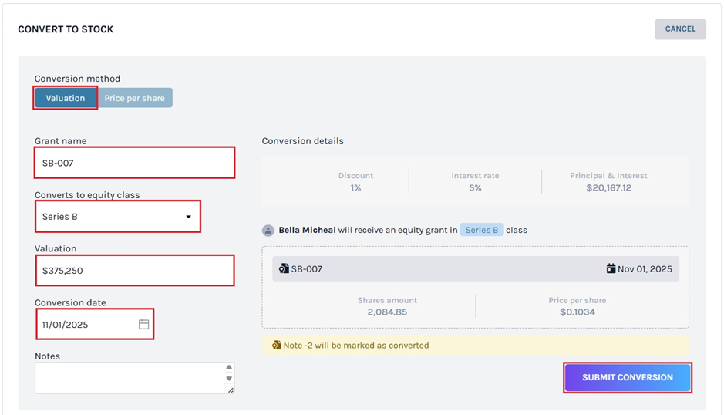Click Bella Micheal's avatar icon
Viewport: 724px width, 415px height.
click(x=268, y=230)
